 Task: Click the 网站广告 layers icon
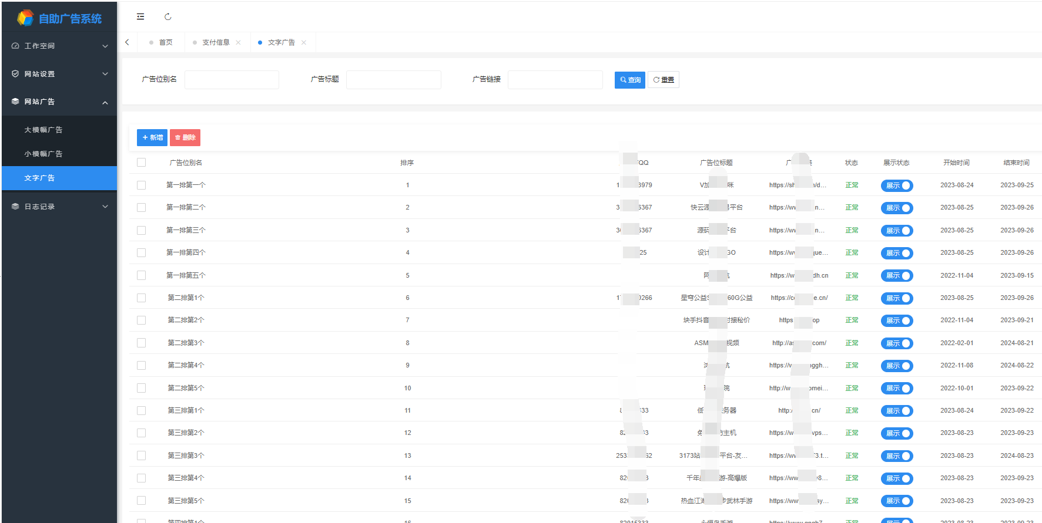(x=15, y=102)
